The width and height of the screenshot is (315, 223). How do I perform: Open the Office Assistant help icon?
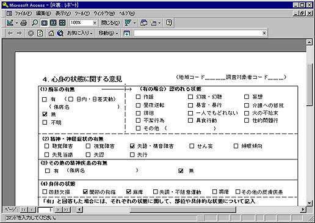coord(168,23)
